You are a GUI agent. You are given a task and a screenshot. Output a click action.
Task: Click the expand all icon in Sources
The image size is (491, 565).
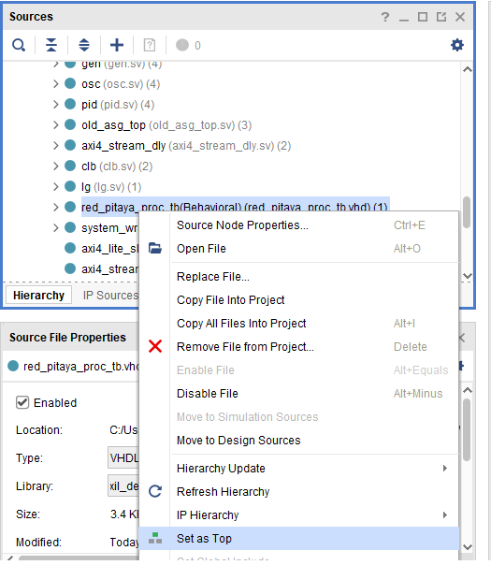click(84, 46)
